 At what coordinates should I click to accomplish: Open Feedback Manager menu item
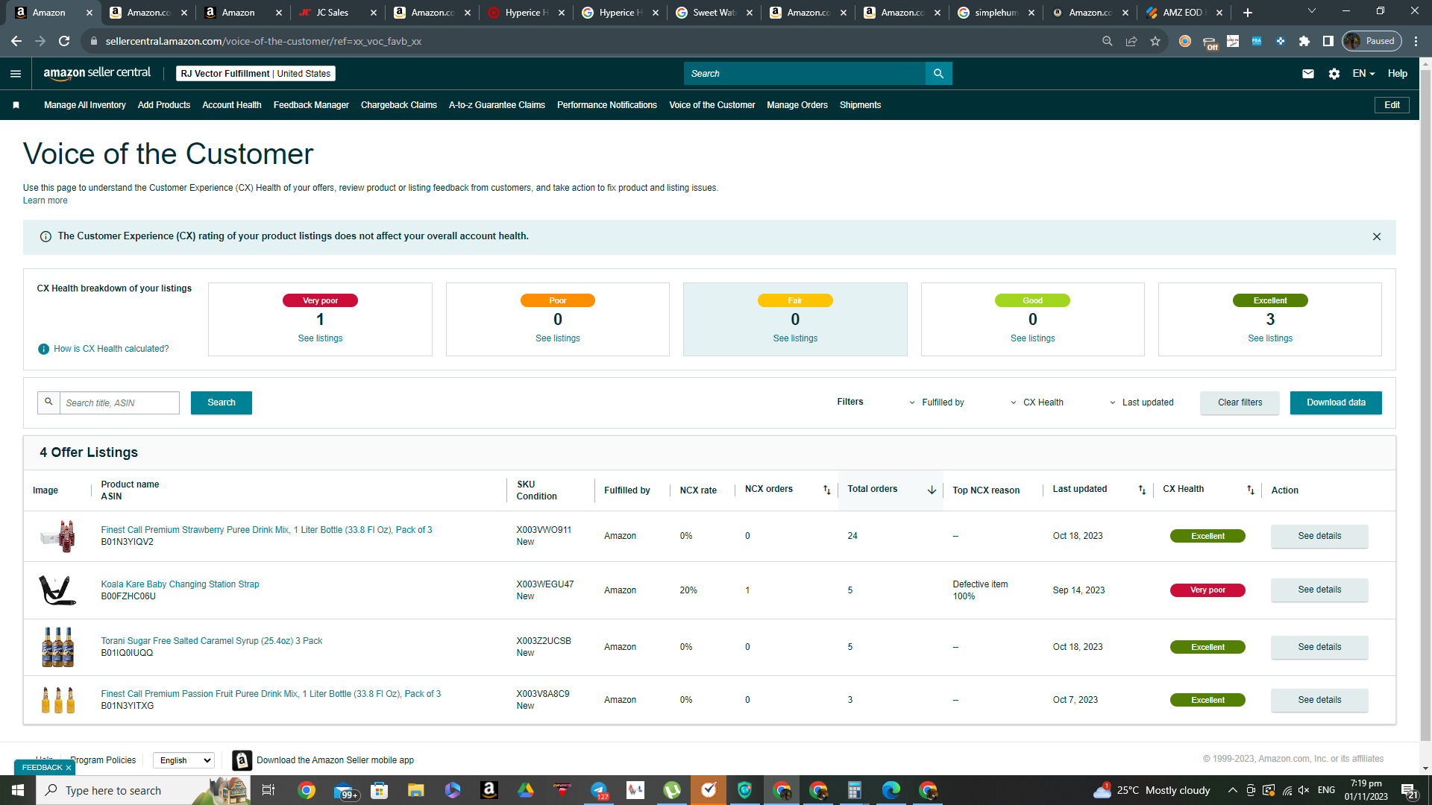(311, 105)
